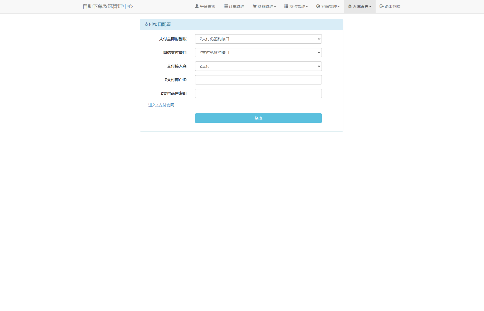Click the 修改 submit button
The width and height of the screenshot is (484, 311).
pos(258,118)
